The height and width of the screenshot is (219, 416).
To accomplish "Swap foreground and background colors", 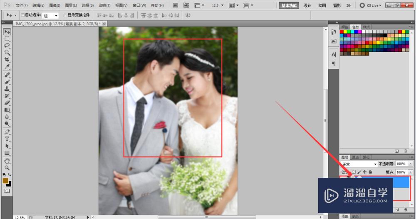I will [9, 175].
